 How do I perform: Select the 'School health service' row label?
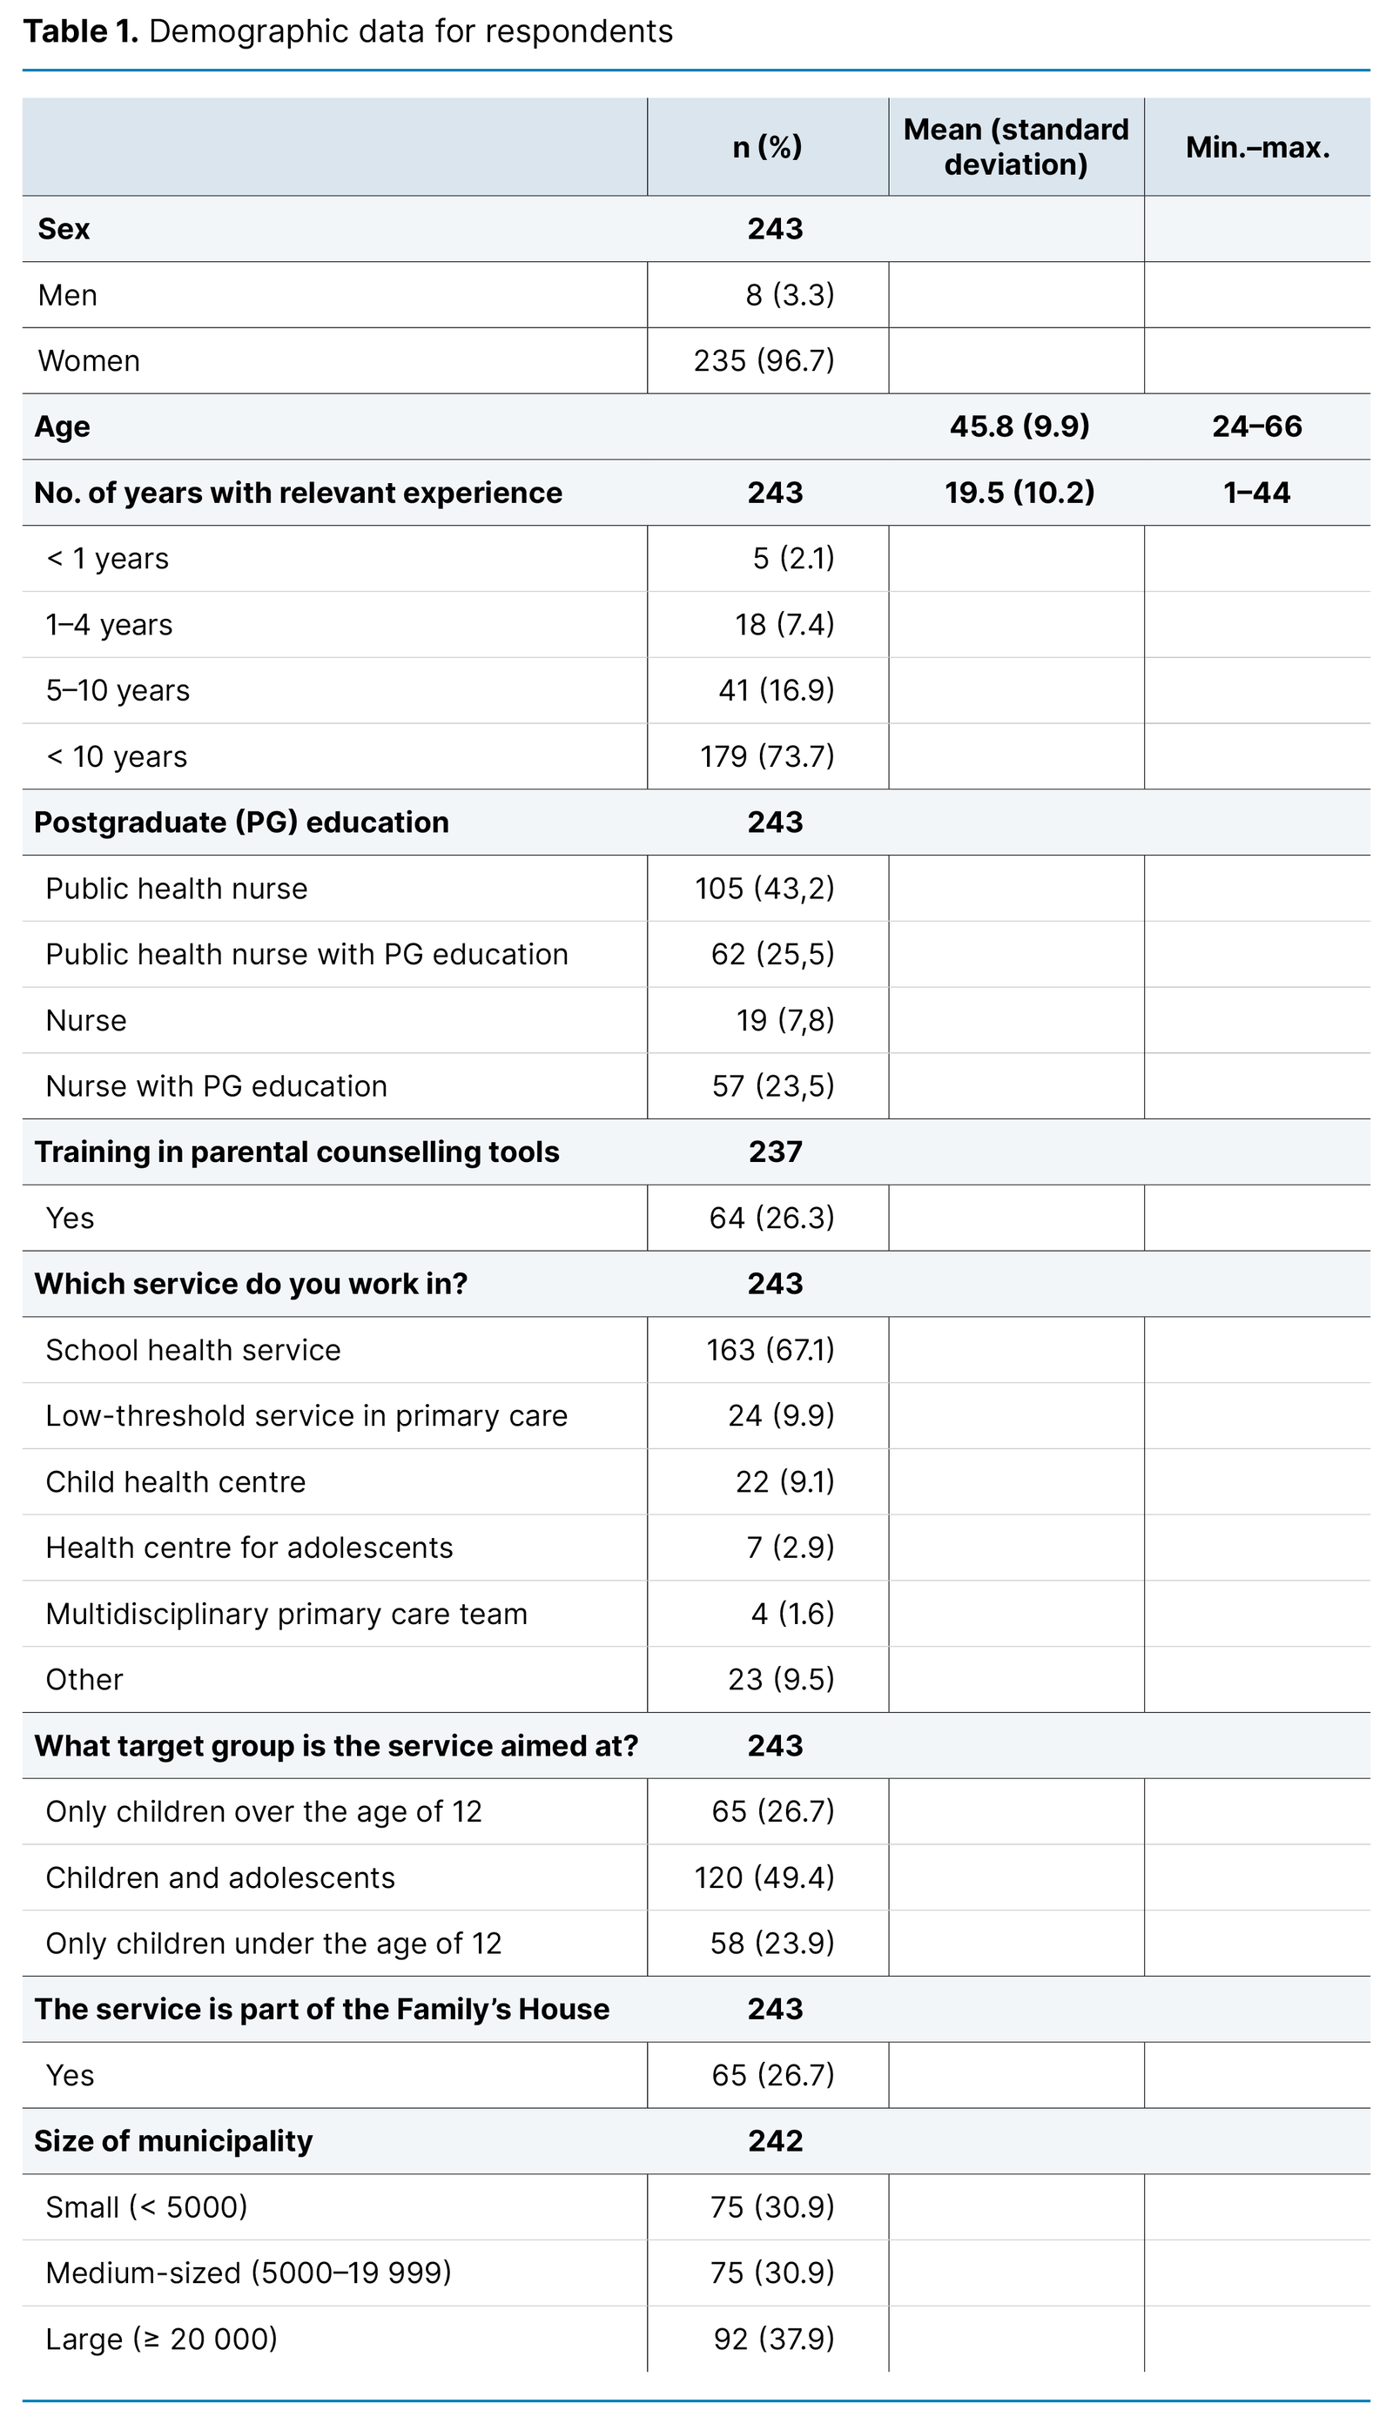pos(193,1350)
